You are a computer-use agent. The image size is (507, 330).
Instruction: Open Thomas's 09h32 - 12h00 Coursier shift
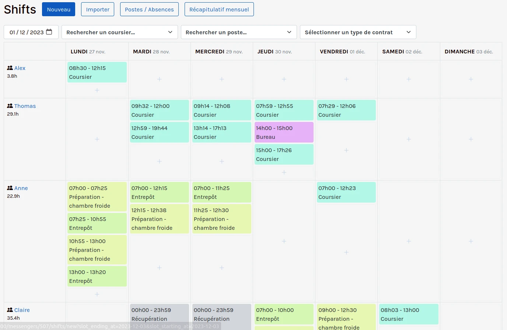point(159,110)
